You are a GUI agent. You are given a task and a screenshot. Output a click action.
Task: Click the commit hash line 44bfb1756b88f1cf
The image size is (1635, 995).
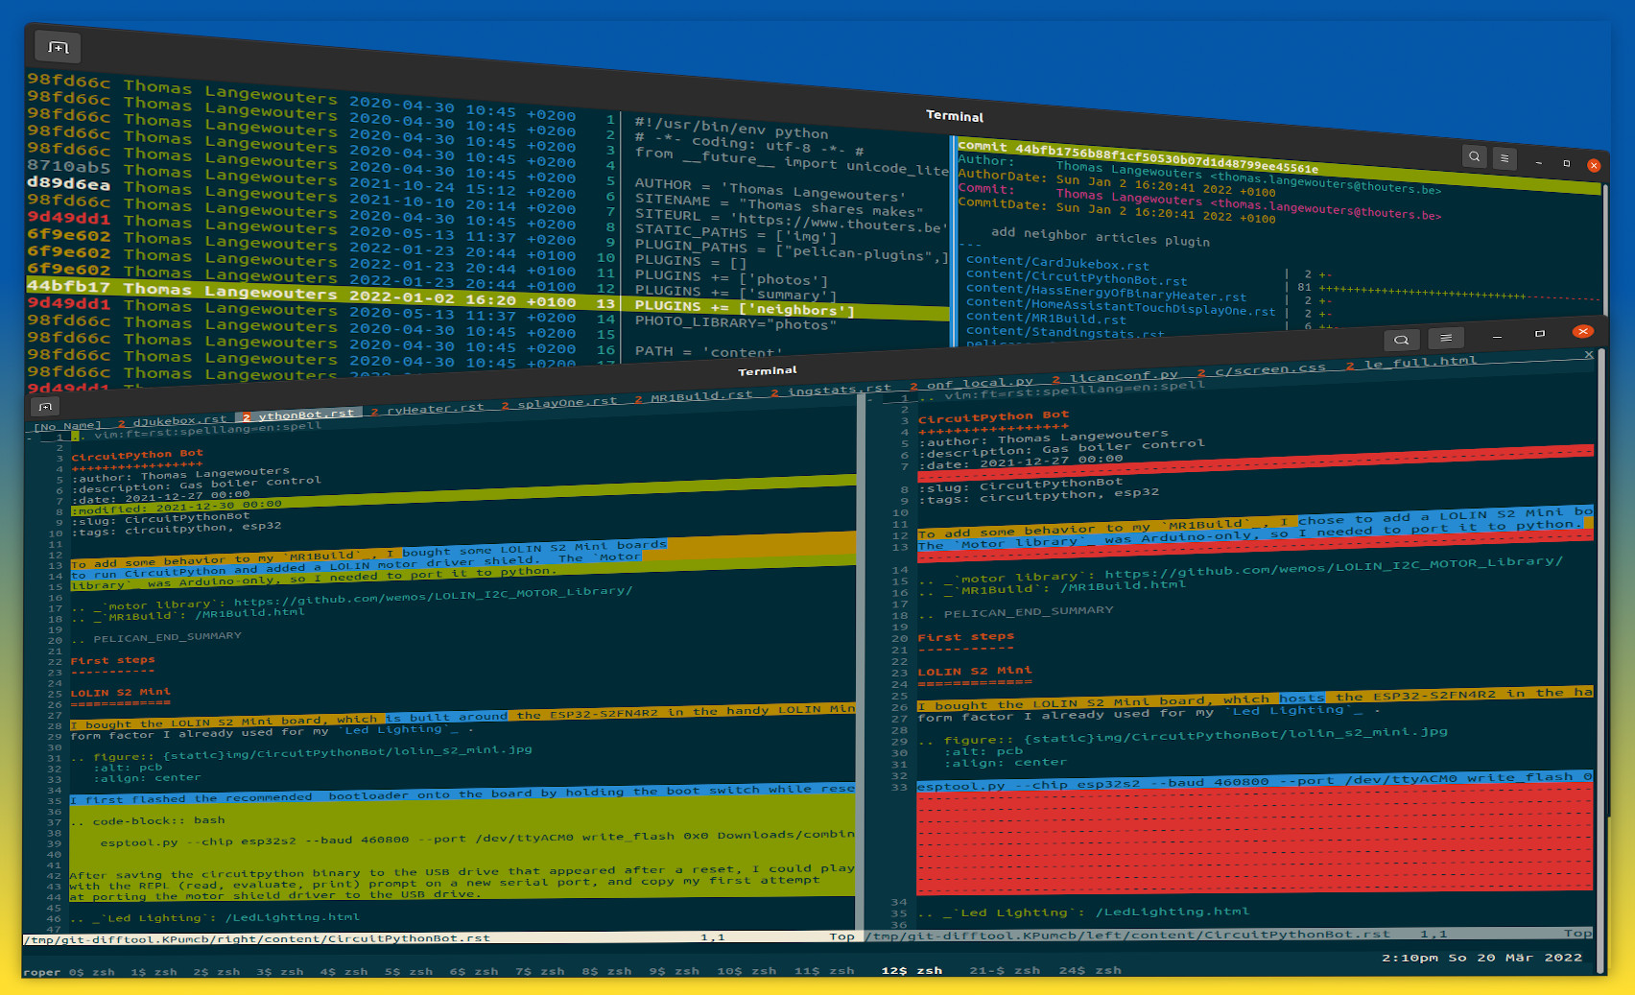click(1138, 157)
